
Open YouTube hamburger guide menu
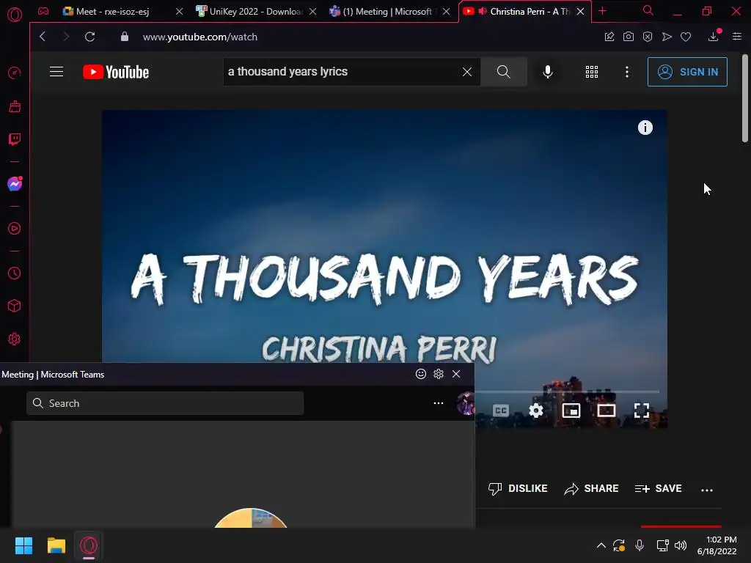click(56, 72)
